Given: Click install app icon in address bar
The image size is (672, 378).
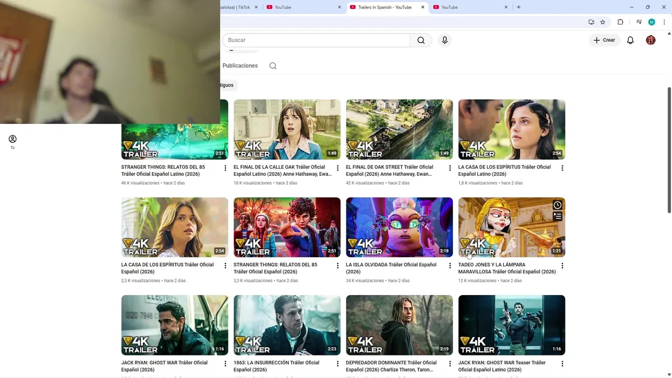Looking at the screenshot, I should click(x=591, y=22).
